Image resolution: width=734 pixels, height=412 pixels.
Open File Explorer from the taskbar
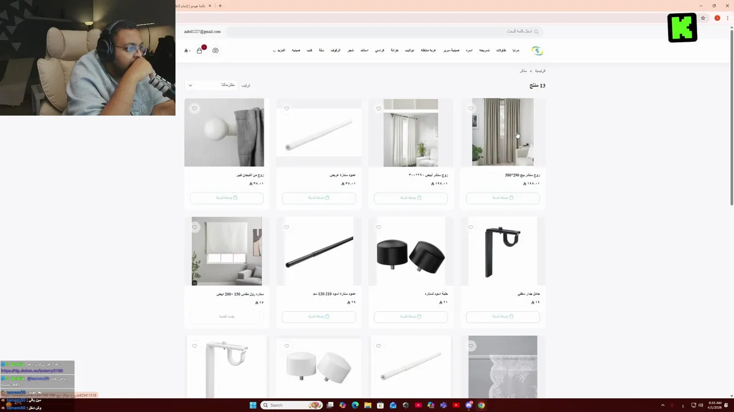point(368,405)
